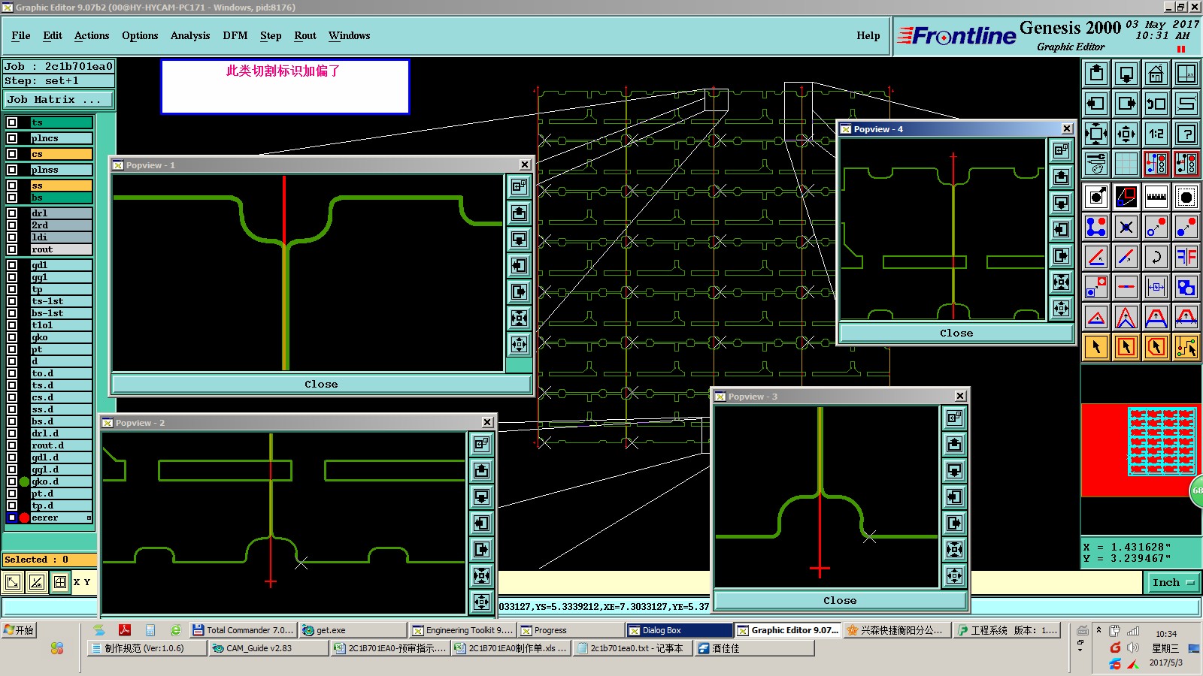The width and height of the screenshot is (1203, 676).
Task: Select the polygon area selection arrow tool
Action: (x=1156, y=347)
